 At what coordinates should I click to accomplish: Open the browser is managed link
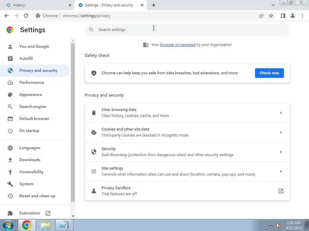click(178, 45)
